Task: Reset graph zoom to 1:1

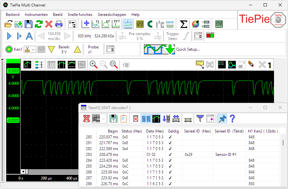Action: tap(114, 65)
